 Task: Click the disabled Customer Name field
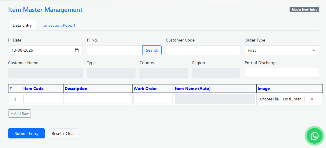[45, 73]
